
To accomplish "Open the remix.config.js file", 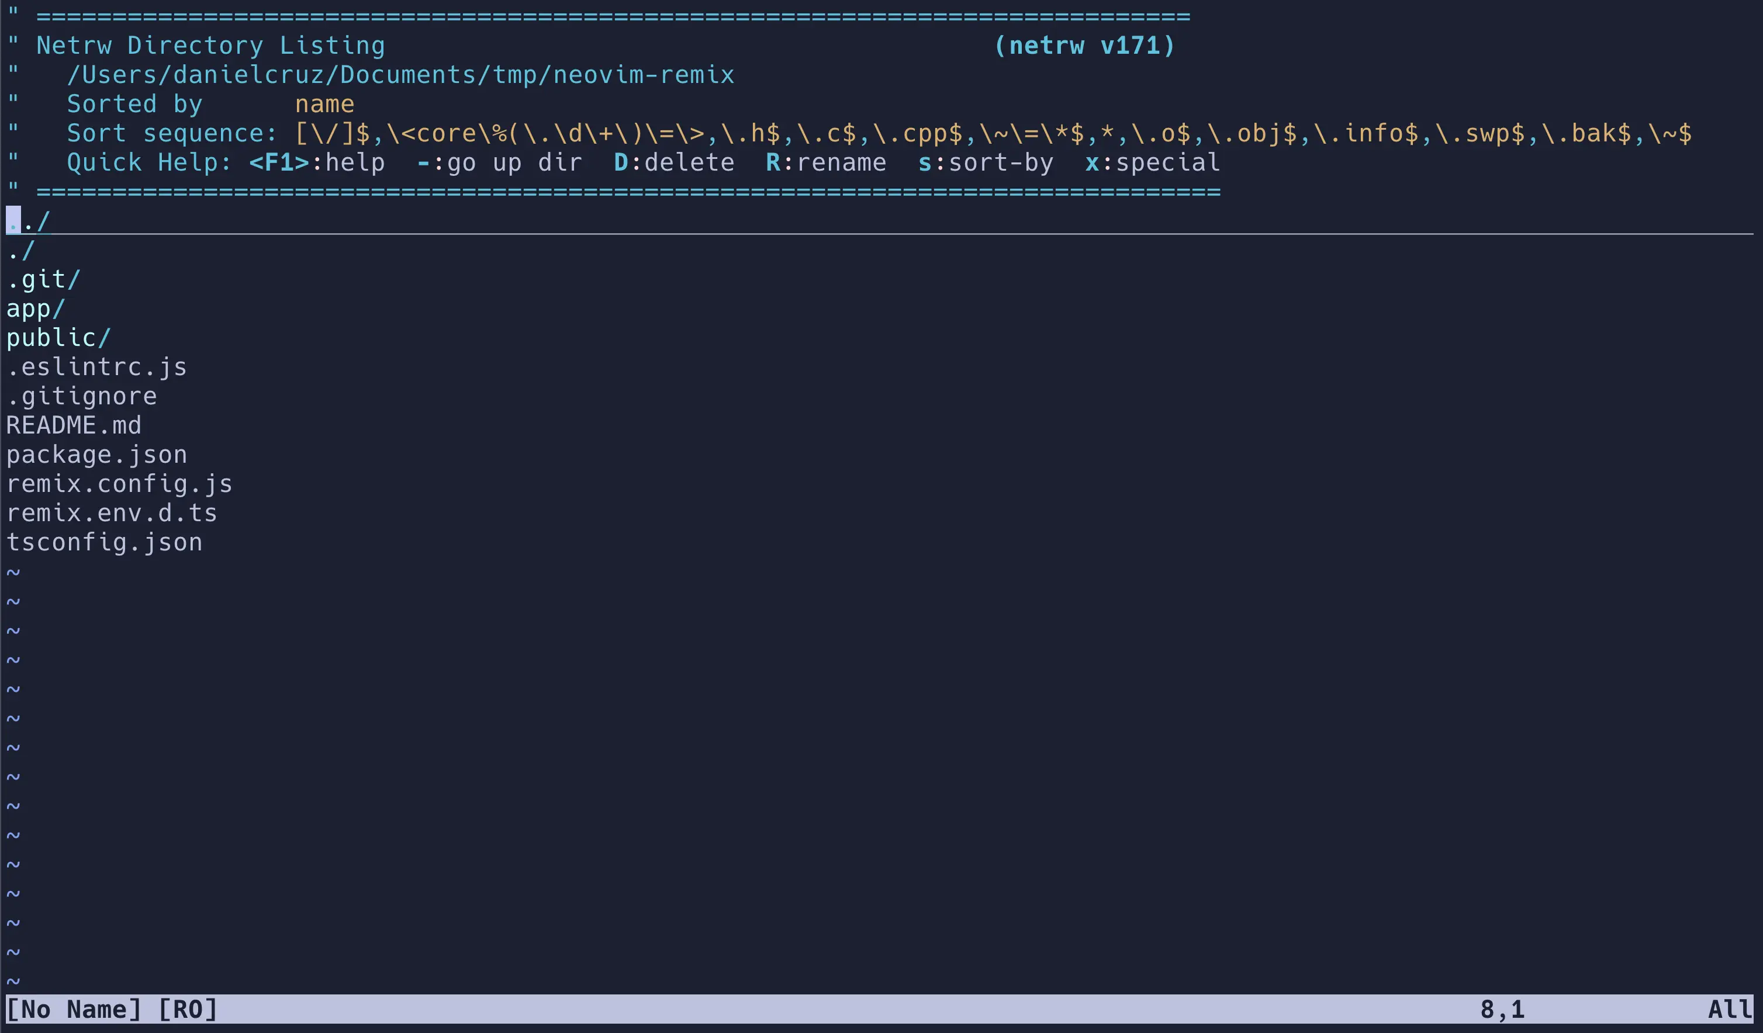I will (120, 483).
